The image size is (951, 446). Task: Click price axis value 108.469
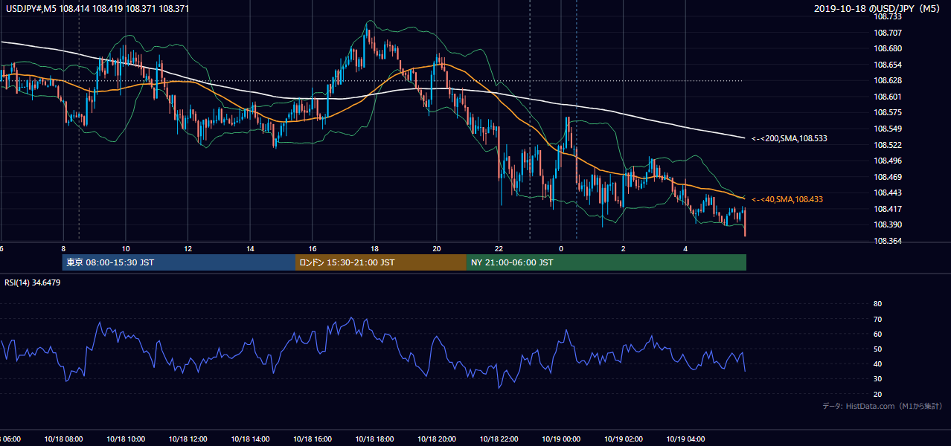coord(888,177)
